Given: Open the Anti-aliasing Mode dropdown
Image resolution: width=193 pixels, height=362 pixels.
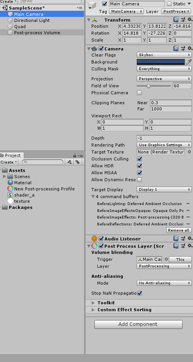Looking at the screenshot, I should point(164,283).
